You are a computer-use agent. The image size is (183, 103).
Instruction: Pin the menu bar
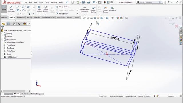click(x=67, y=2)
